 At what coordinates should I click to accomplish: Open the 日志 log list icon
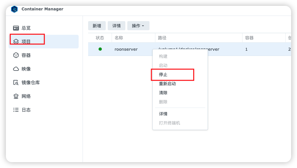point(16,110)
